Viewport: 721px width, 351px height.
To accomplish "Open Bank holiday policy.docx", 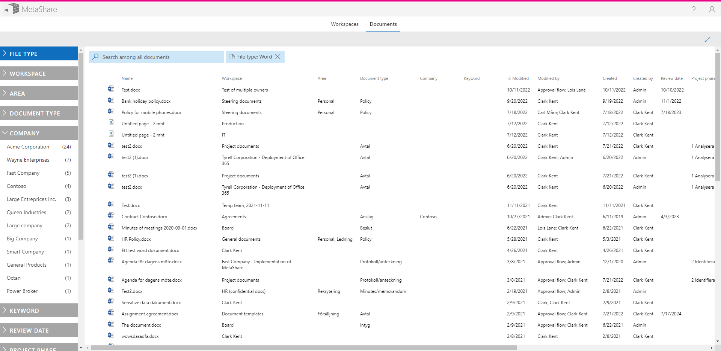I will (x=146, y=101).
